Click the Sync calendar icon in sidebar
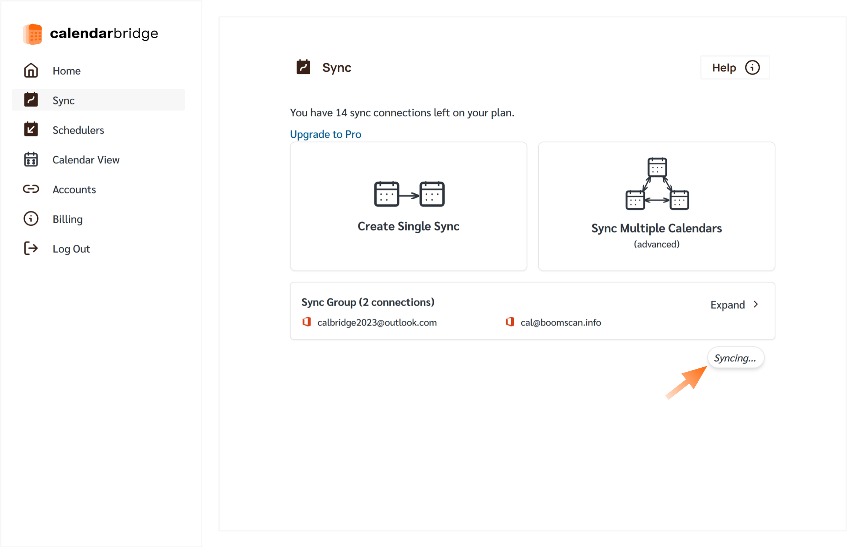853x547 pixels. pos(31,100)
